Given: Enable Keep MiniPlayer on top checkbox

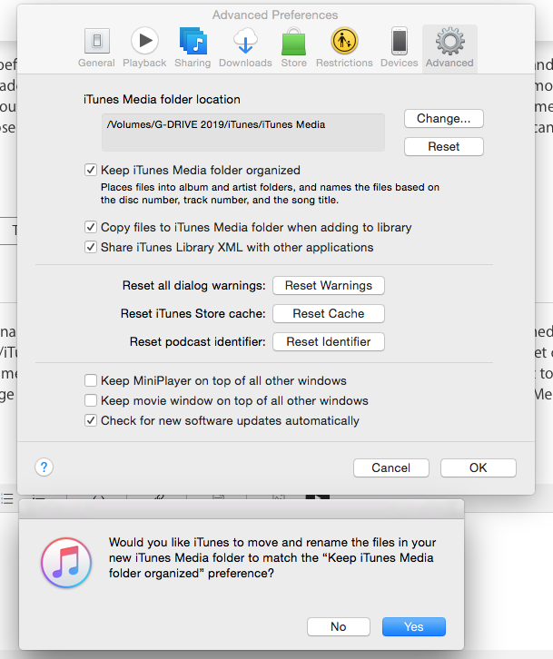Looking at the screenshot, I should point(91,380).
